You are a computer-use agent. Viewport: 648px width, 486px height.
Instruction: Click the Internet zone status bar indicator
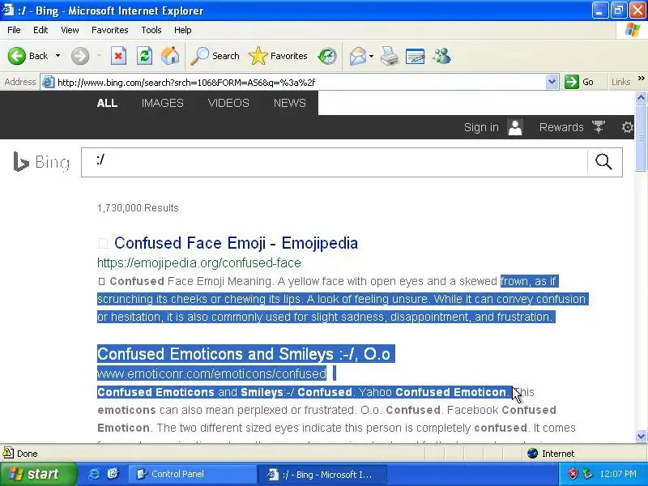(x=551, y=454)
